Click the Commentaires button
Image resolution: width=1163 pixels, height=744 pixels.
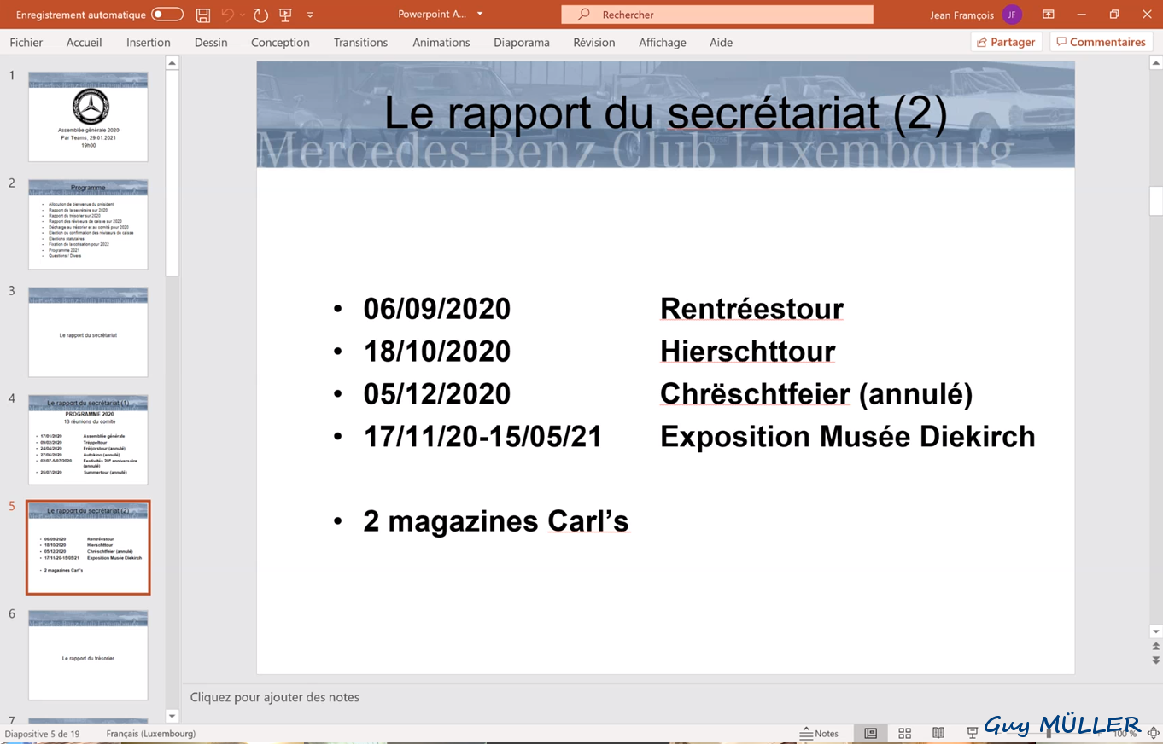pyautogui.click(x=1101, y=42)
